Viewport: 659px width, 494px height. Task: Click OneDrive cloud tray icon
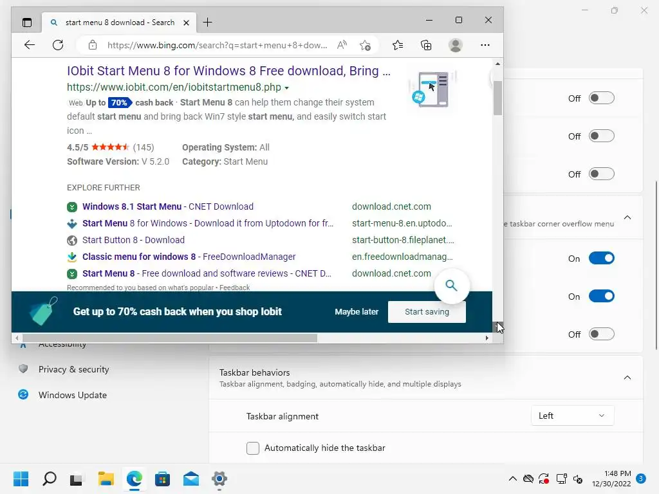click(528, 479)
